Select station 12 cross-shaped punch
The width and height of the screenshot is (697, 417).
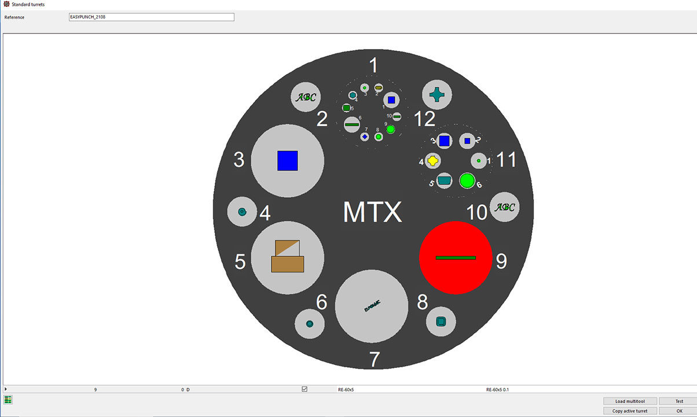tap(437, 95)
